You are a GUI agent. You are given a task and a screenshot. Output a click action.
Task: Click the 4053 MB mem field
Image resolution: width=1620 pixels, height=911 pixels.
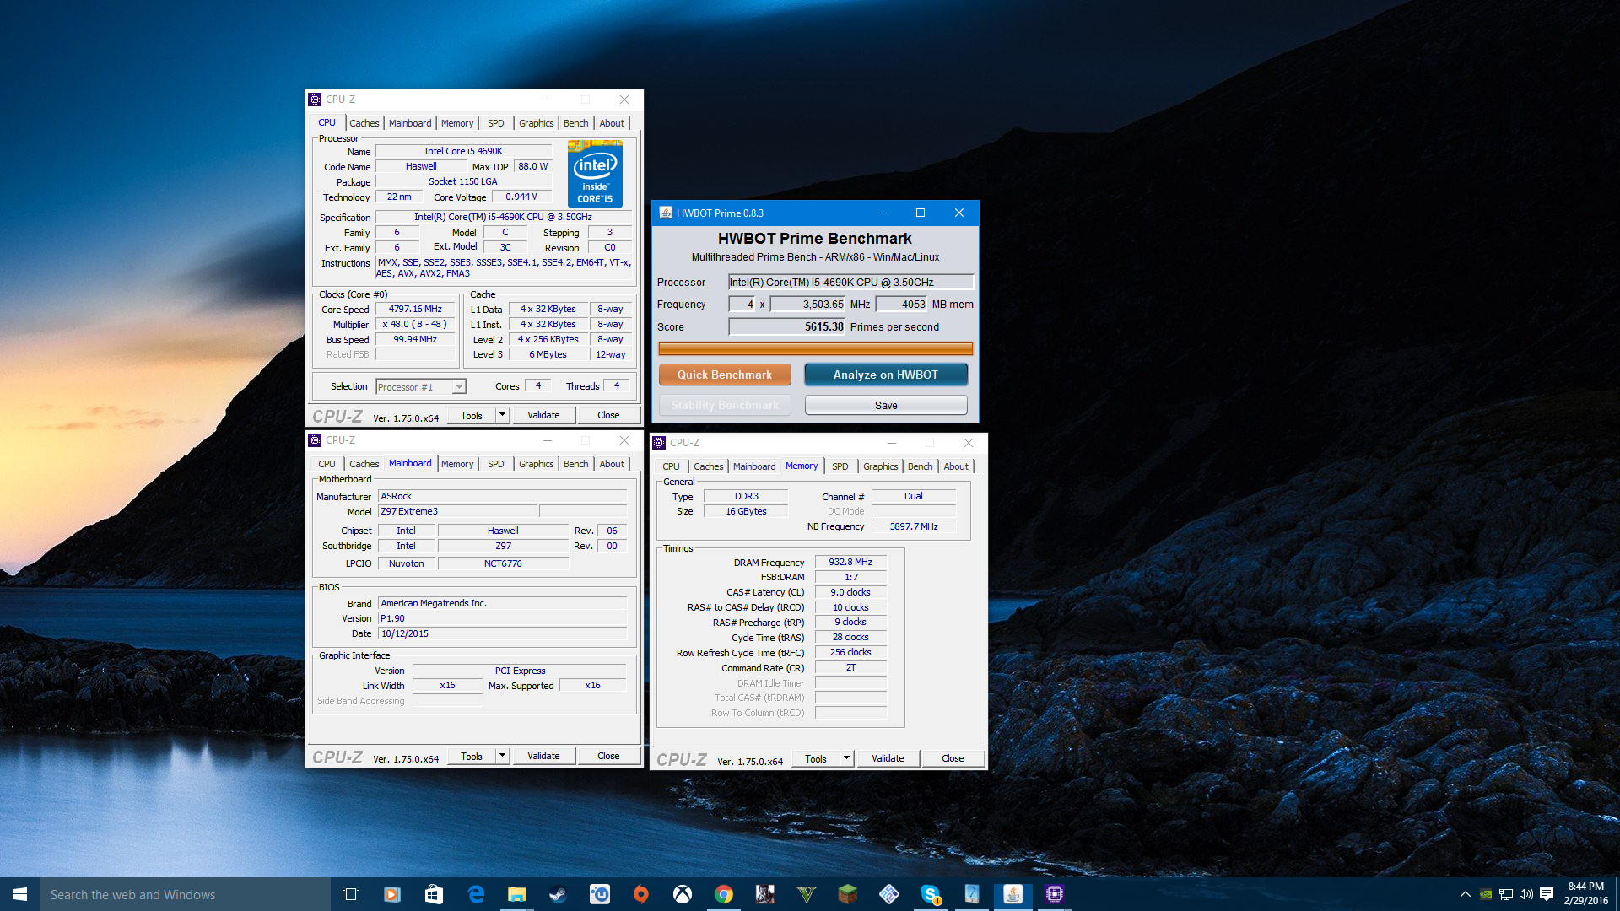[x=901, y=304]
